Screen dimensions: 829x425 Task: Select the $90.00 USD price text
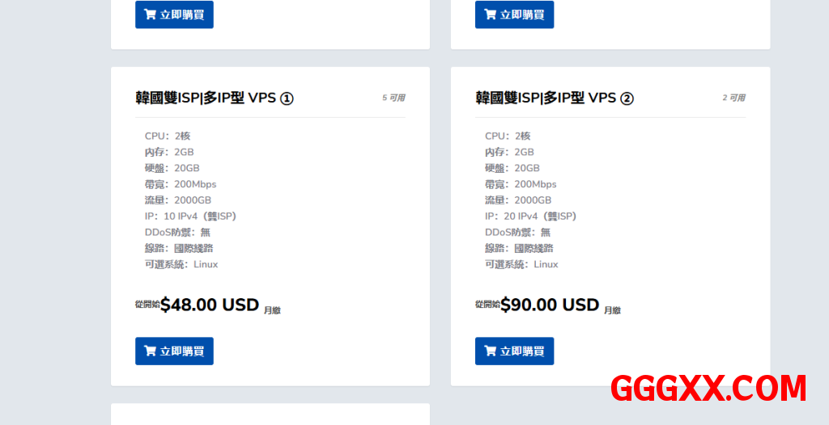[549, 305]
